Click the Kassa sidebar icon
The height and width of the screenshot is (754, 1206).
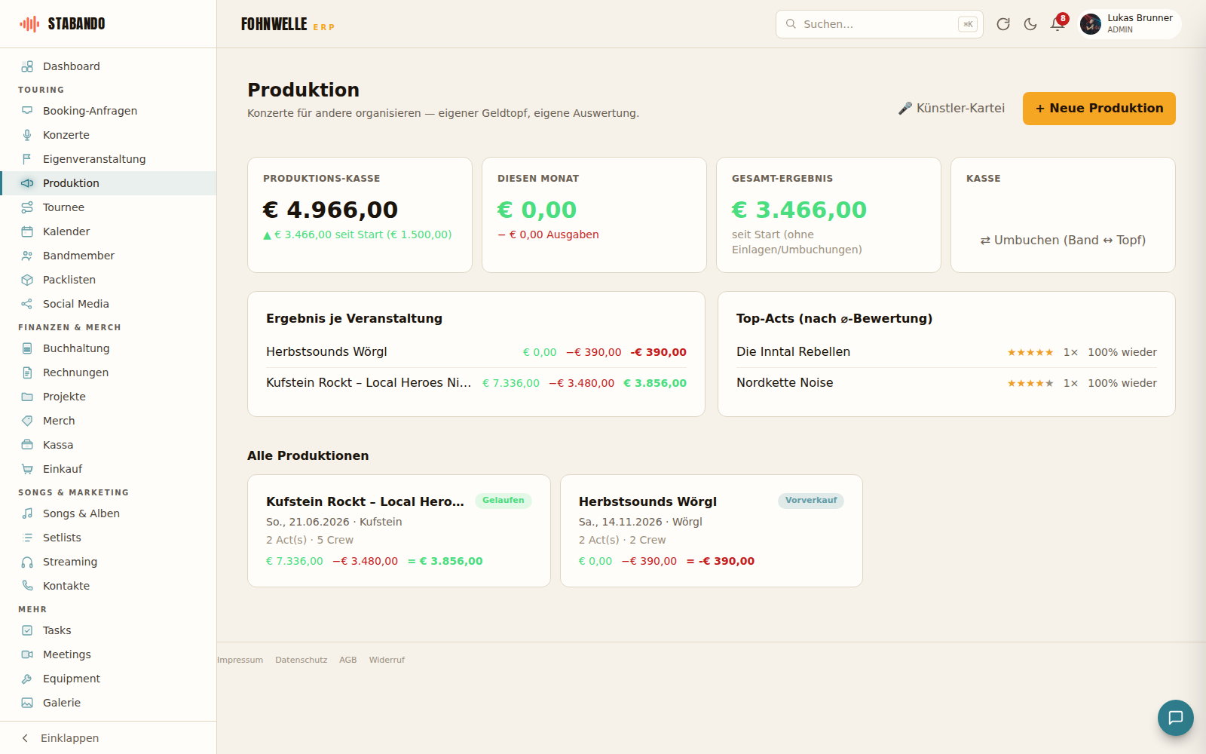coord(27,445)
